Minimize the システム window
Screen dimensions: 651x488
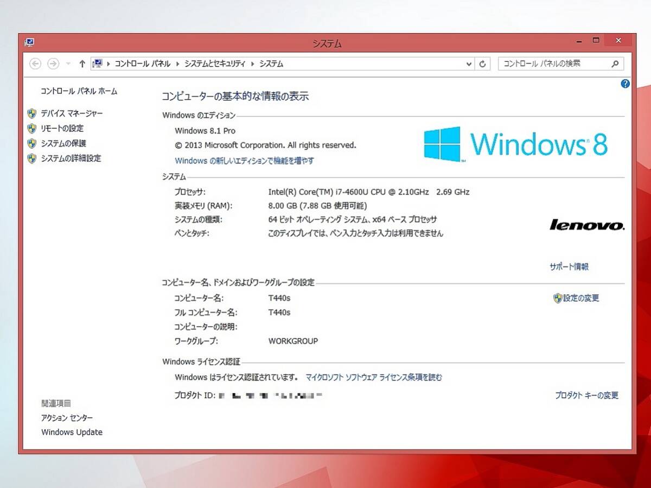(x=580, y=41)
